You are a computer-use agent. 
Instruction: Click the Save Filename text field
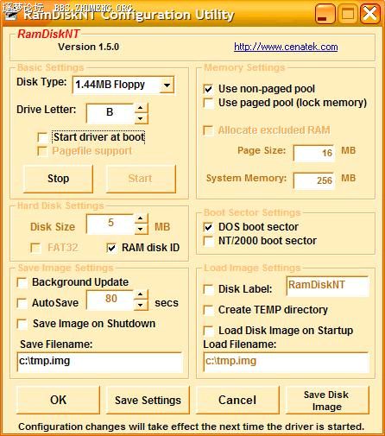pyautogui.click(x=99, y=362)
